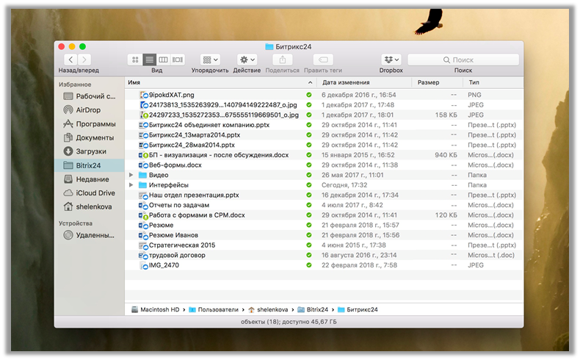The width and height of the screenshot is (580, 360).
Task: Open Удаленный диск under Устройства
Action: (89, 235)
